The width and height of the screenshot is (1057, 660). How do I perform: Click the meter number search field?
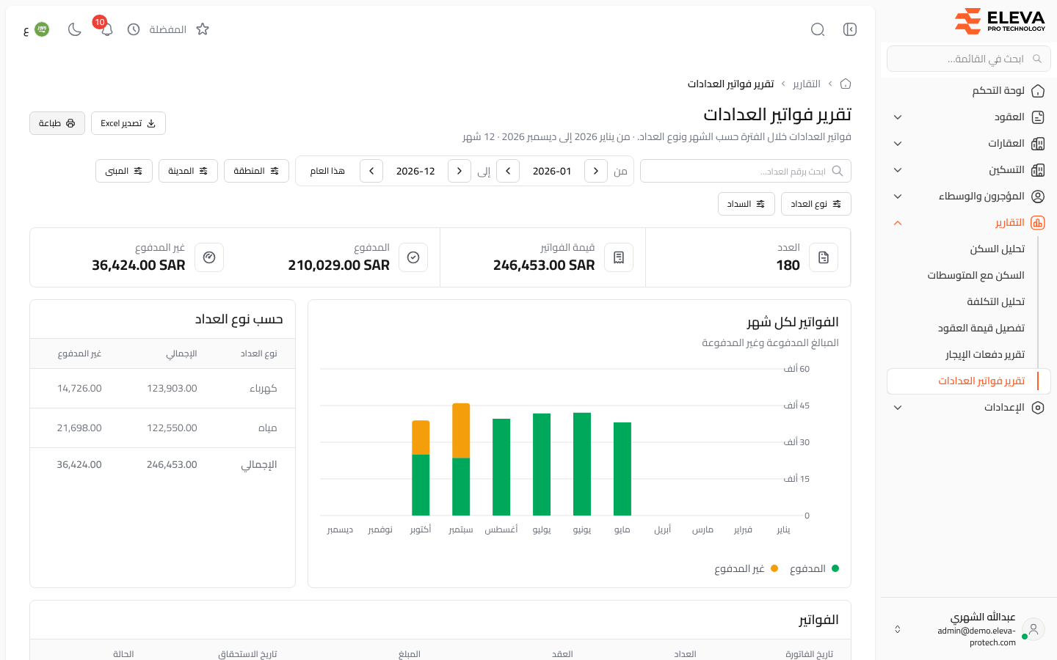coord(746,171)
